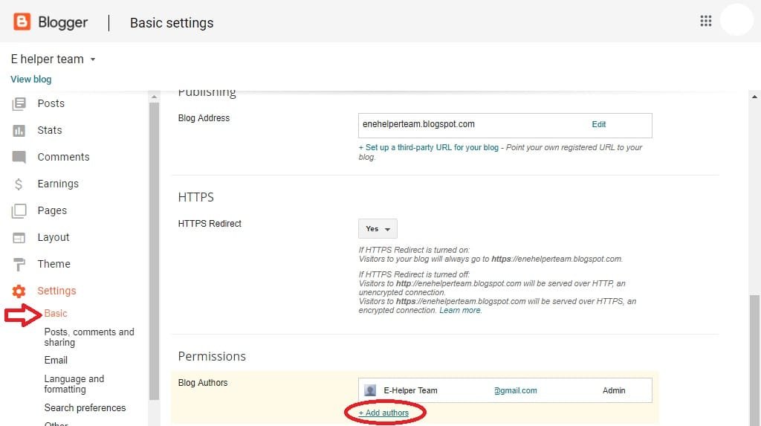Click the Blogger logo icon
Image resolution: width=761 pixels, height=426 pixels.
(22, 22)
